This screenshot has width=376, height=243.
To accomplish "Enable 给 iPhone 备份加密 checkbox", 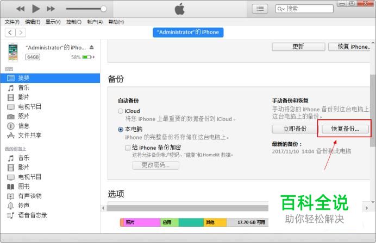I will coord(128,148).
